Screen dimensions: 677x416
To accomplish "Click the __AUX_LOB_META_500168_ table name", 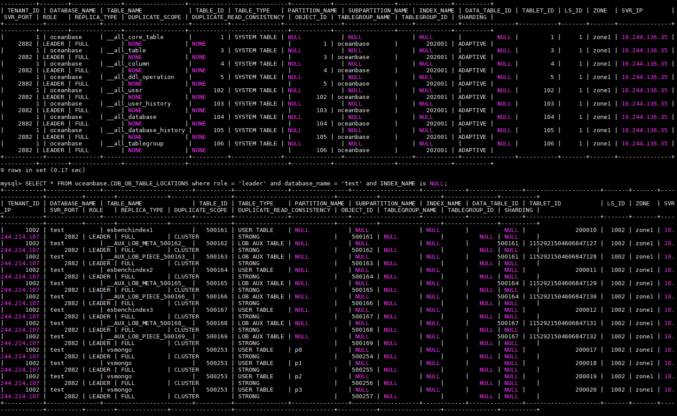I will (146, 323).
